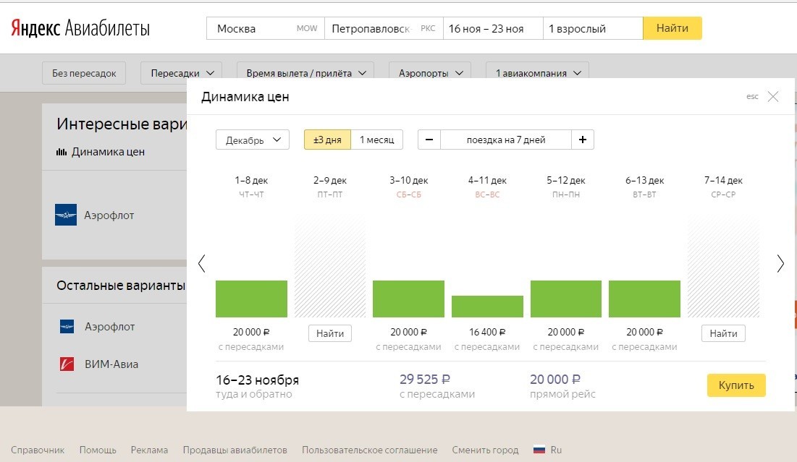
Task: Click the 29 525 ₽ с пересадками price
Action: point(425,380)
